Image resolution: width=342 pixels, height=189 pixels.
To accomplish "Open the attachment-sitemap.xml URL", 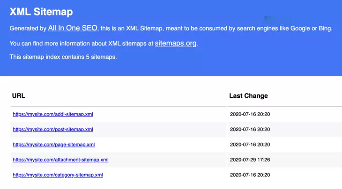I will pyautogui.click(x=60, y=160).
